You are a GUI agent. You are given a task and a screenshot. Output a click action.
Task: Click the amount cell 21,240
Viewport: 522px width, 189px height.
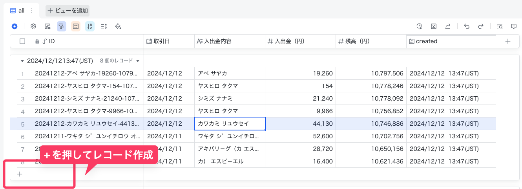[x=300, y=99]
